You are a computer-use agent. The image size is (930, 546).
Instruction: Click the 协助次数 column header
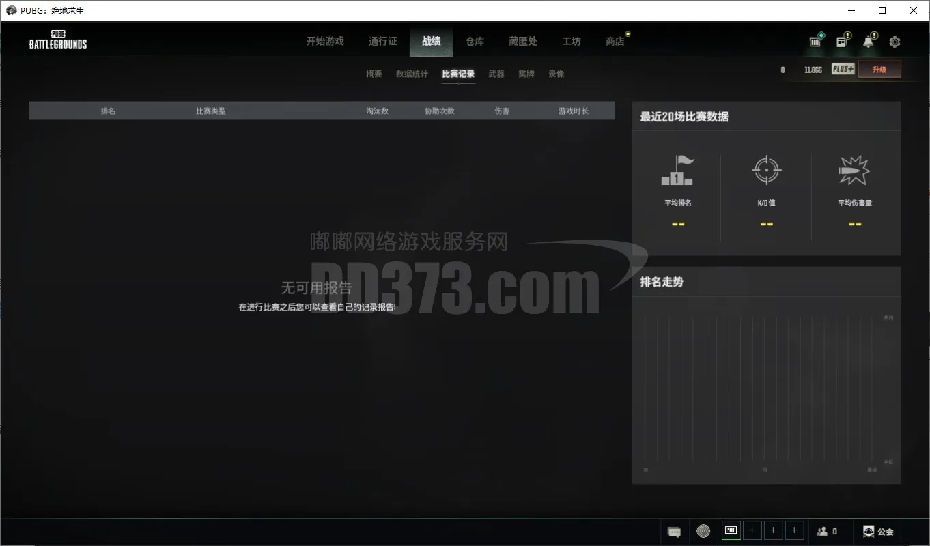(440, 111)
